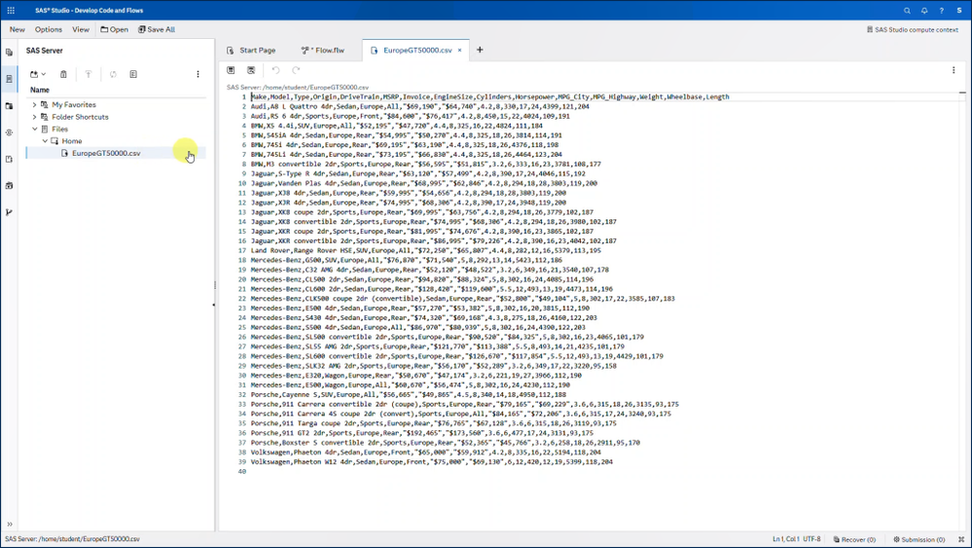Viewport: 972px width, 548px height.
Task: Click Ln 1, Col 1 status indicator
Action: (786, 538)
